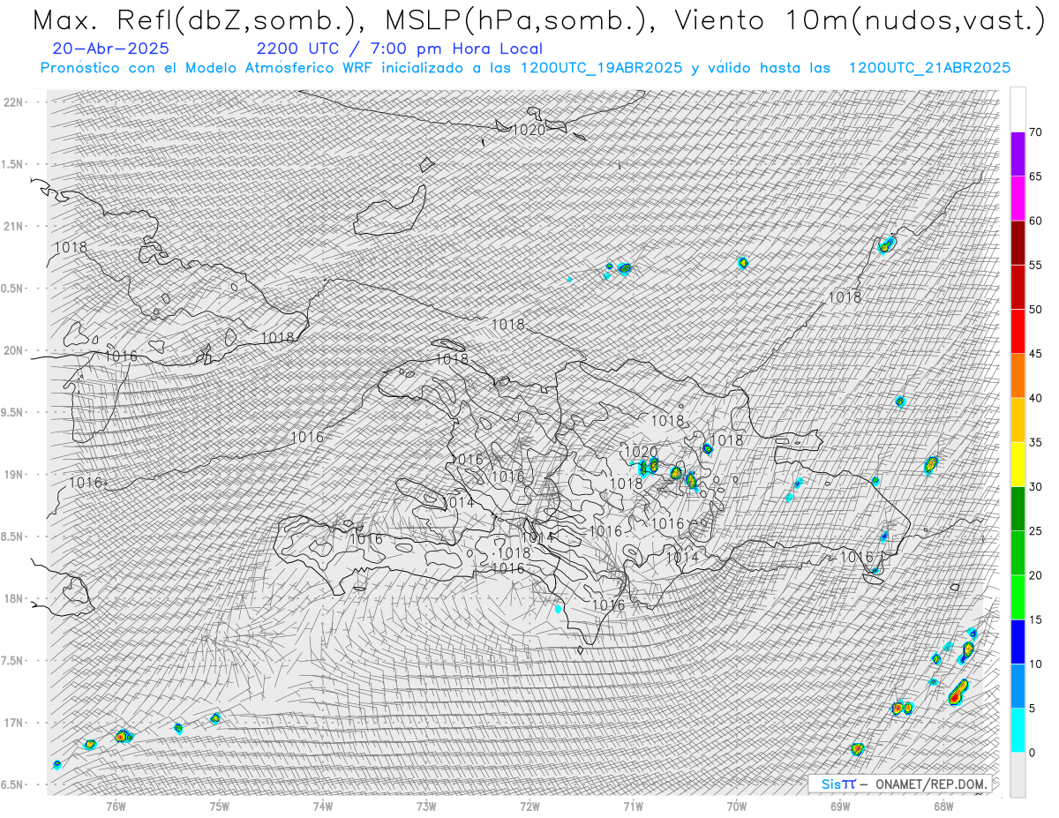Screen dimensions: 1059x818
Task: Click '1200UTC_19ABR2025' initialization timestamp
Action: click(x=601, y=68)
